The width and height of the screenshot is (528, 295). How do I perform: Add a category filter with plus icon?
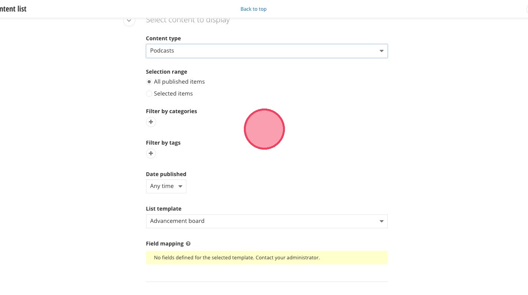(x=151, y=122)
